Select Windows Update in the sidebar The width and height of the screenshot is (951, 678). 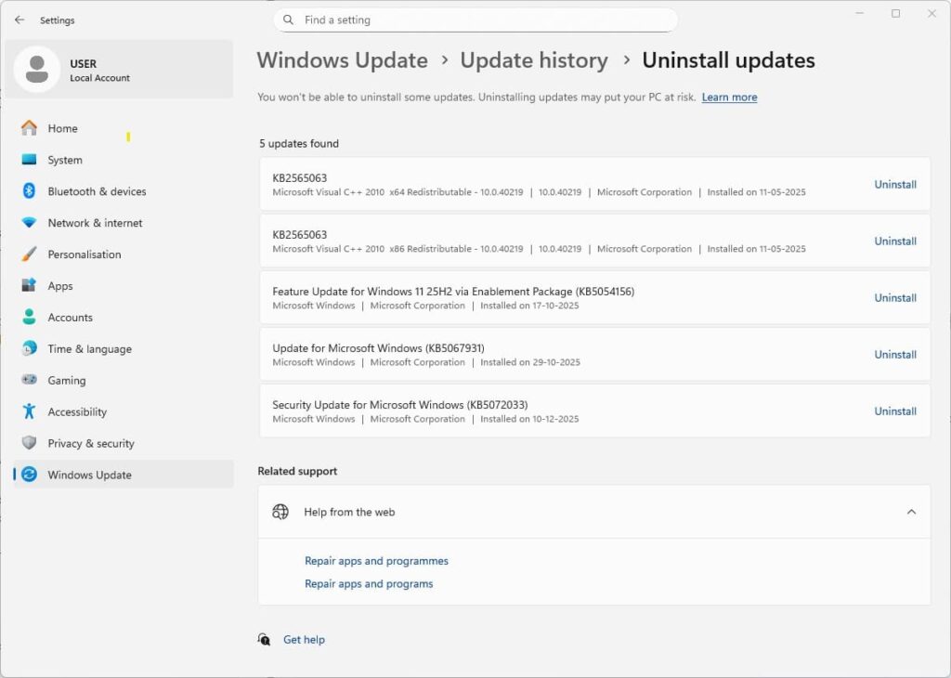[124, 475]
